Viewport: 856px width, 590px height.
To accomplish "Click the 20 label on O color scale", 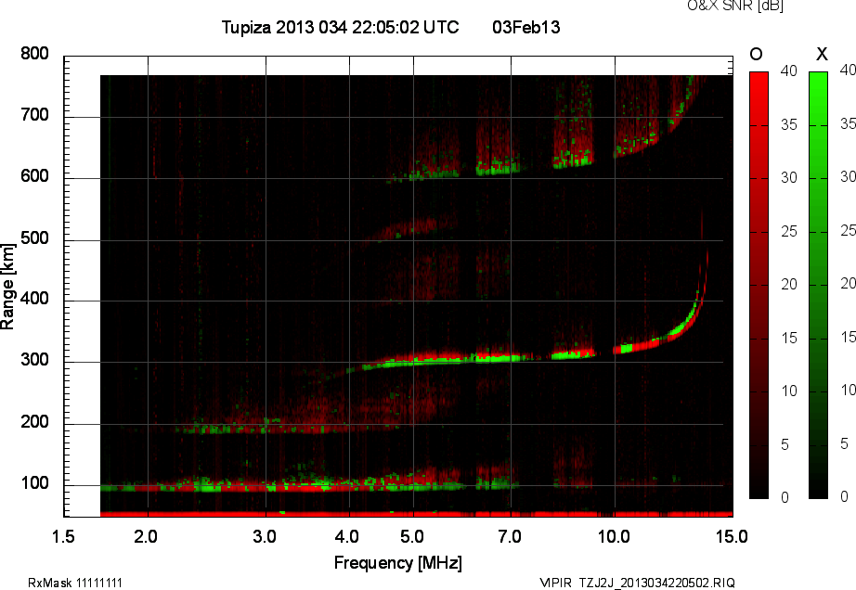I will (x=789, y=285).
